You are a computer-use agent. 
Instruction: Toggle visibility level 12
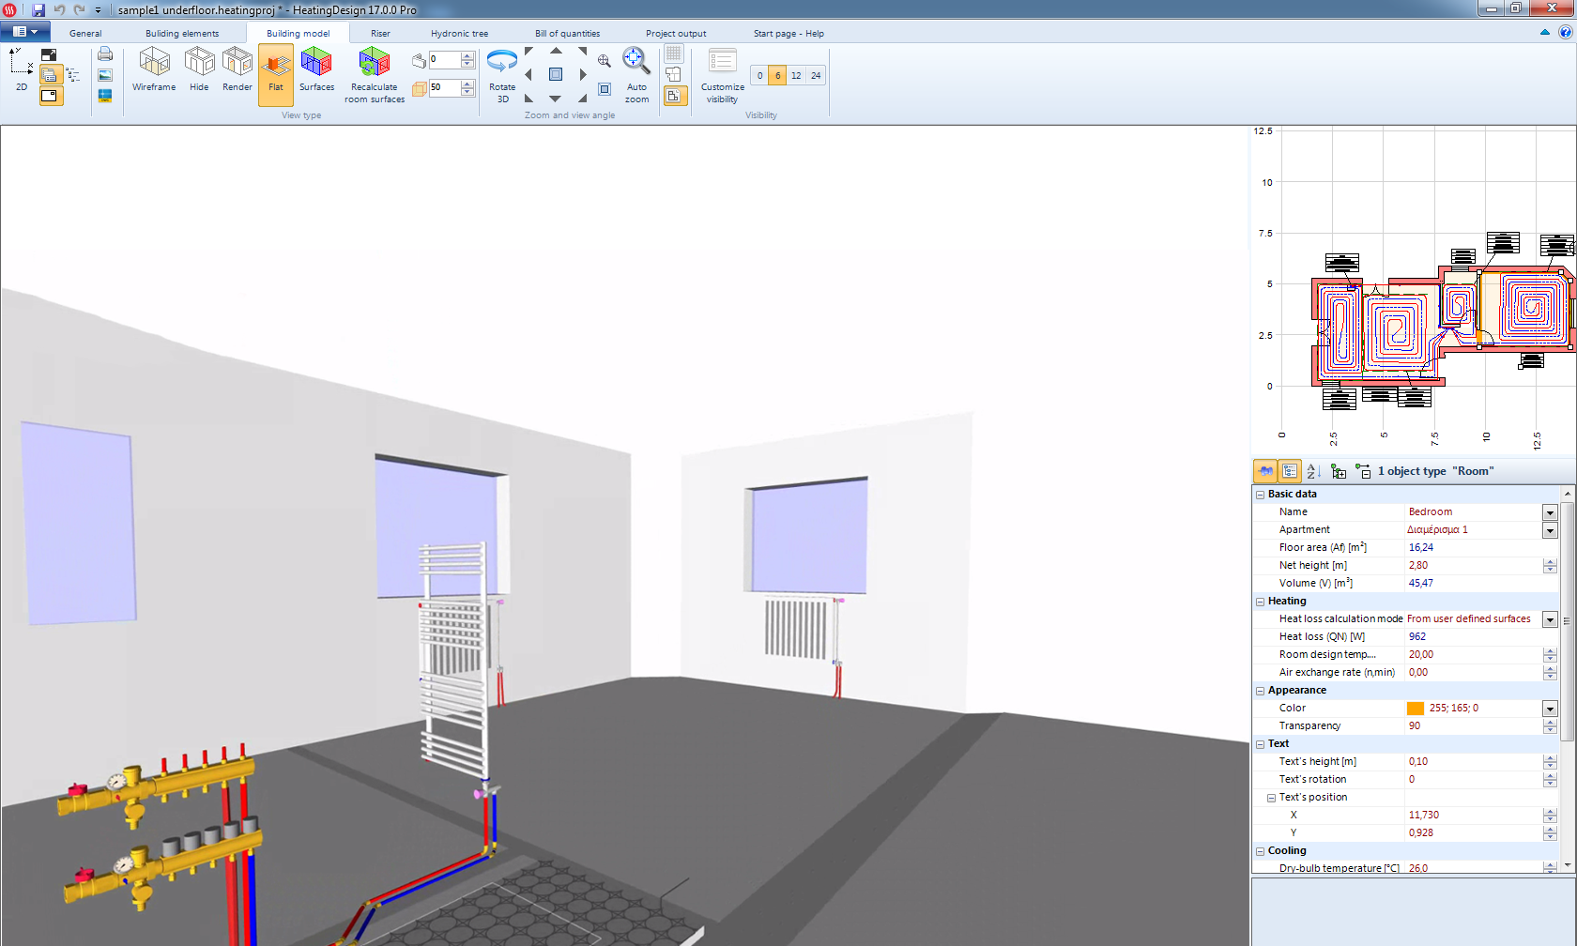point(796,76)
